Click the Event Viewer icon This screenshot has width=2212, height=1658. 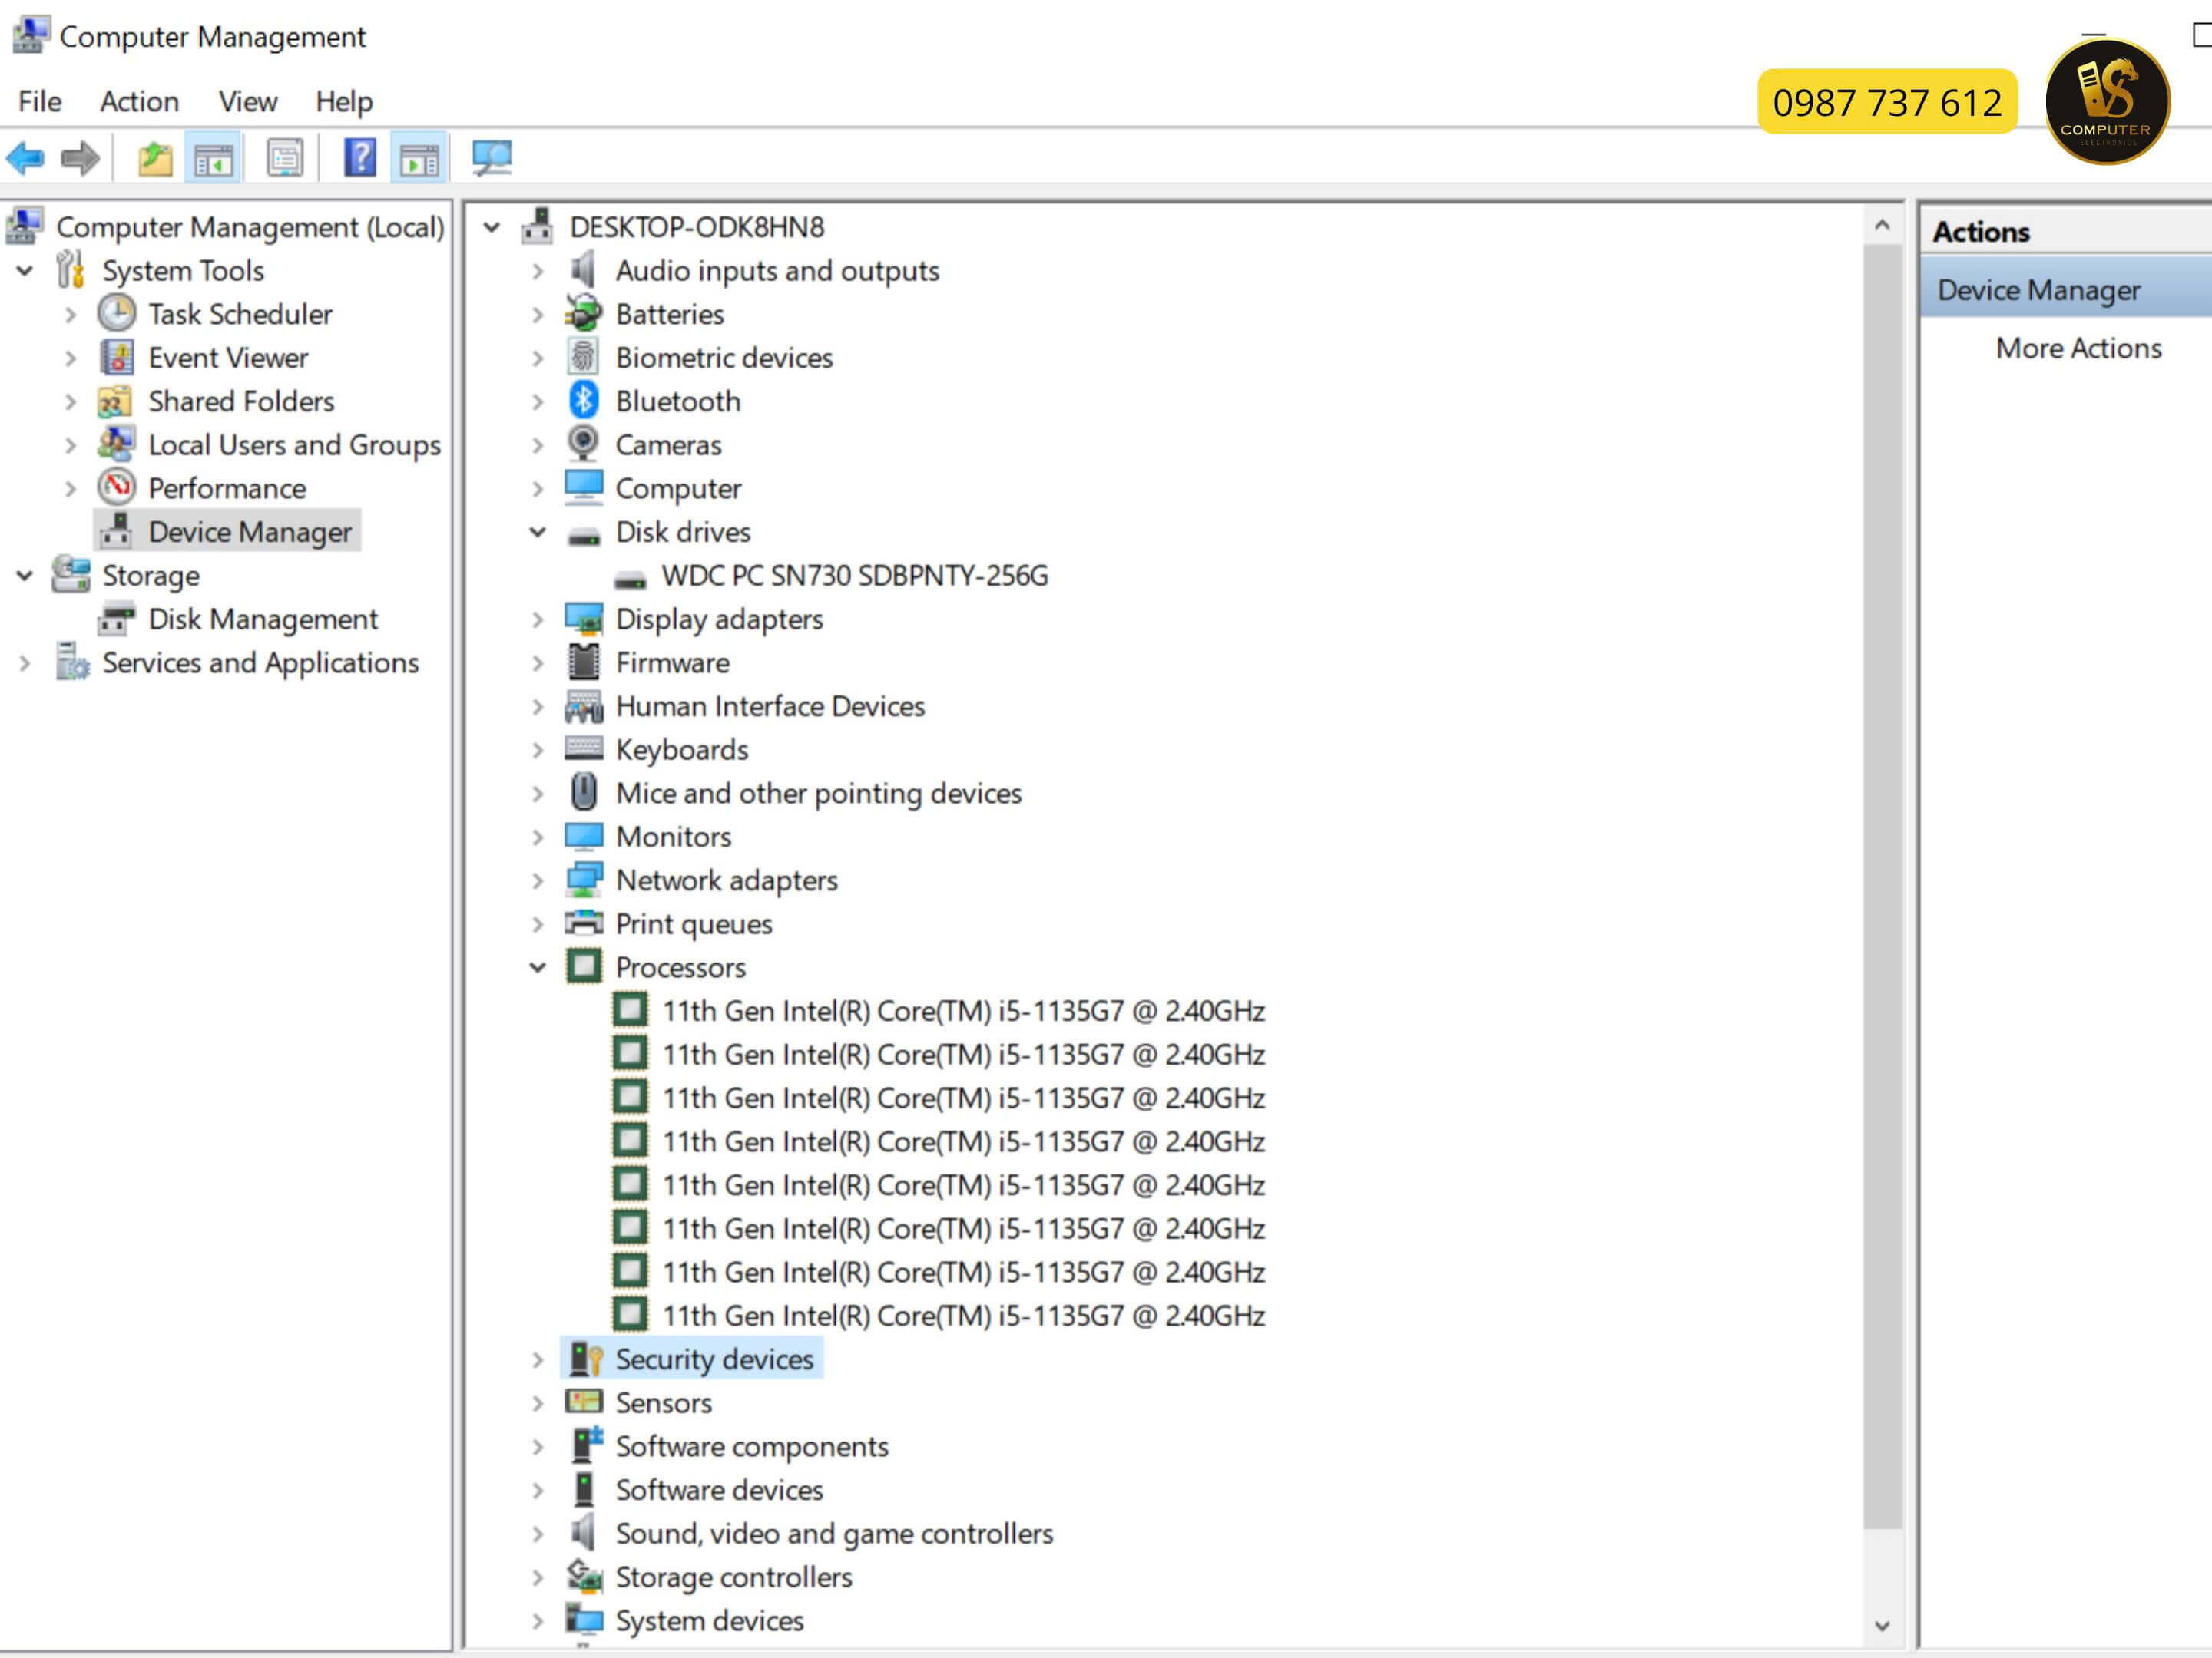pos(117,357)
